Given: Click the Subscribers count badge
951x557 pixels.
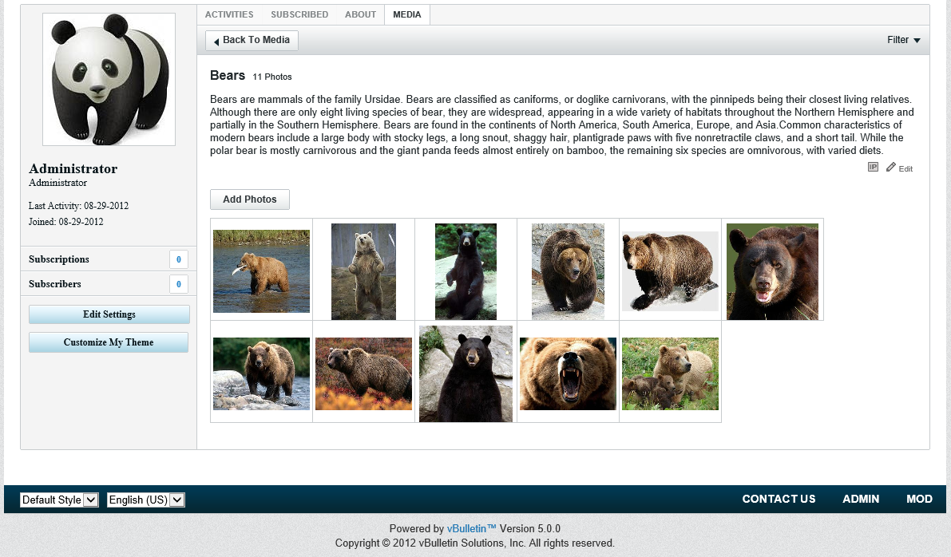Looking at the screenshot, I should [178, 284].
